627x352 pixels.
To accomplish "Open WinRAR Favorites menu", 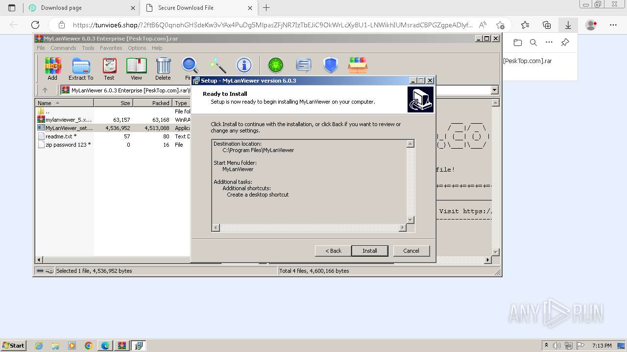I will (x=111, y=48).
